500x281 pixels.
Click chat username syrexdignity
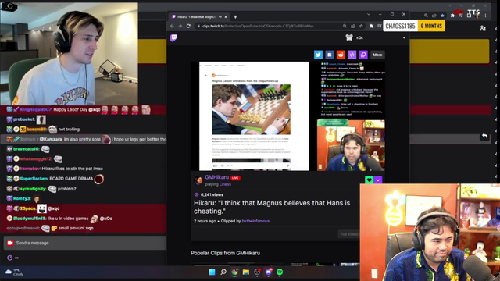point(33,189)
